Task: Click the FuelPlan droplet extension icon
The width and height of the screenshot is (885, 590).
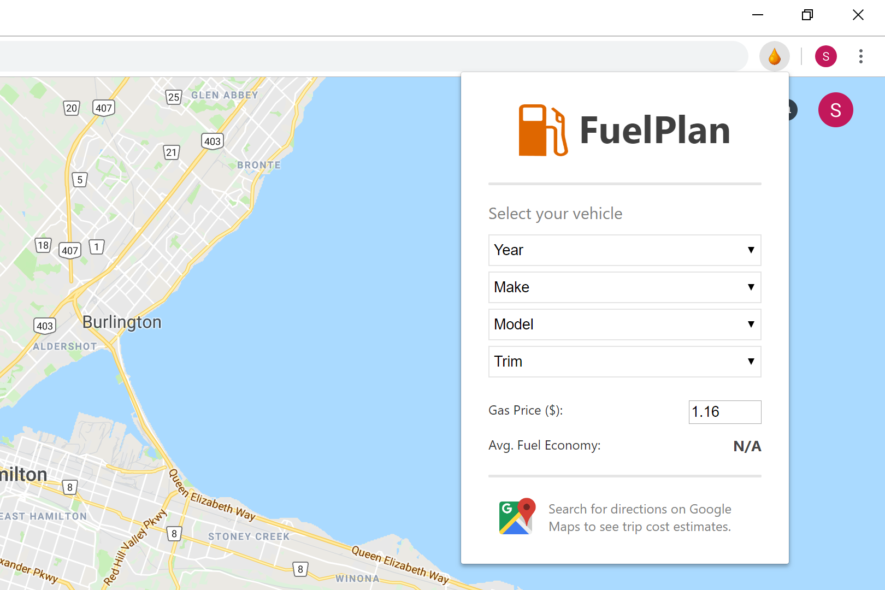Action: 774,56
